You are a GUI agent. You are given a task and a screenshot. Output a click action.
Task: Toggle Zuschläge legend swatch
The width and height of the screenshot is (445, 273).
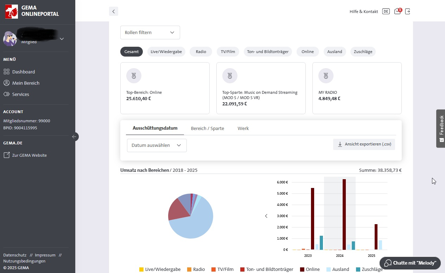tap(358, 269)
